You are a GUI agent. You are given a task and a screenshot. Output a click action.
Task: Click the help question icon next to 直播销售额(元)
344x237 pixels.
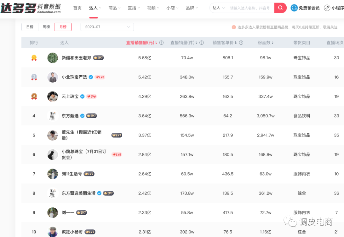point(161,42)
